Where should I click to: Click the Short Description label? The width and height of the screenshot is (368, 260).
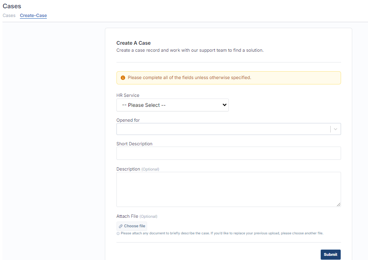pos(134,144)
